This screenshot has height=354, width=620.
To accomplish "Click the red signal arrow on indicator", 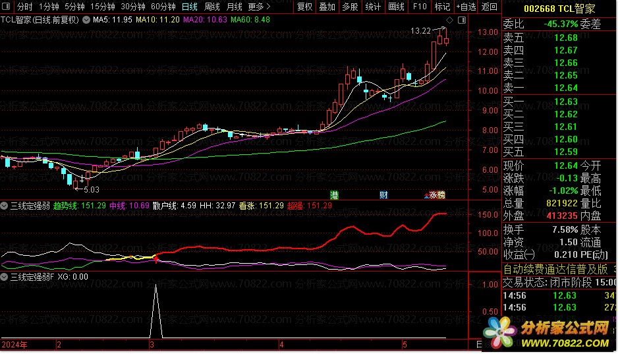I will [156, 260].
